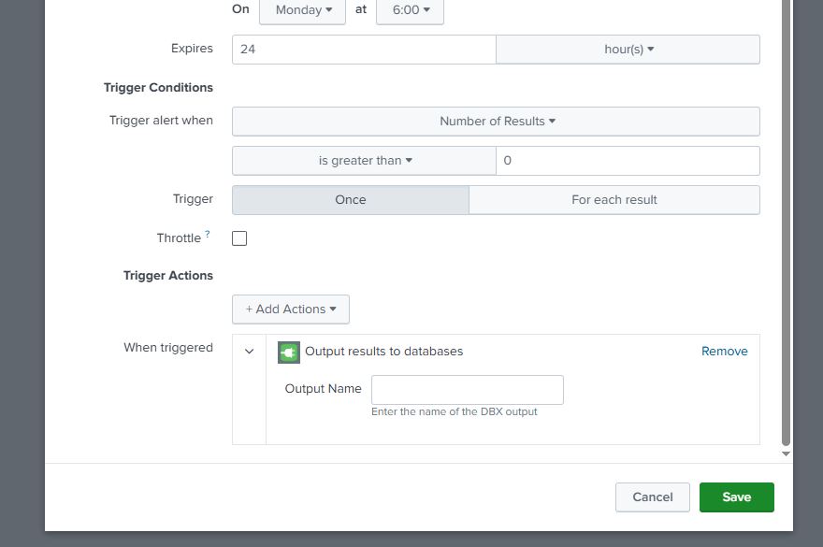Enable the Throttle checkbox

coord(238,238)
